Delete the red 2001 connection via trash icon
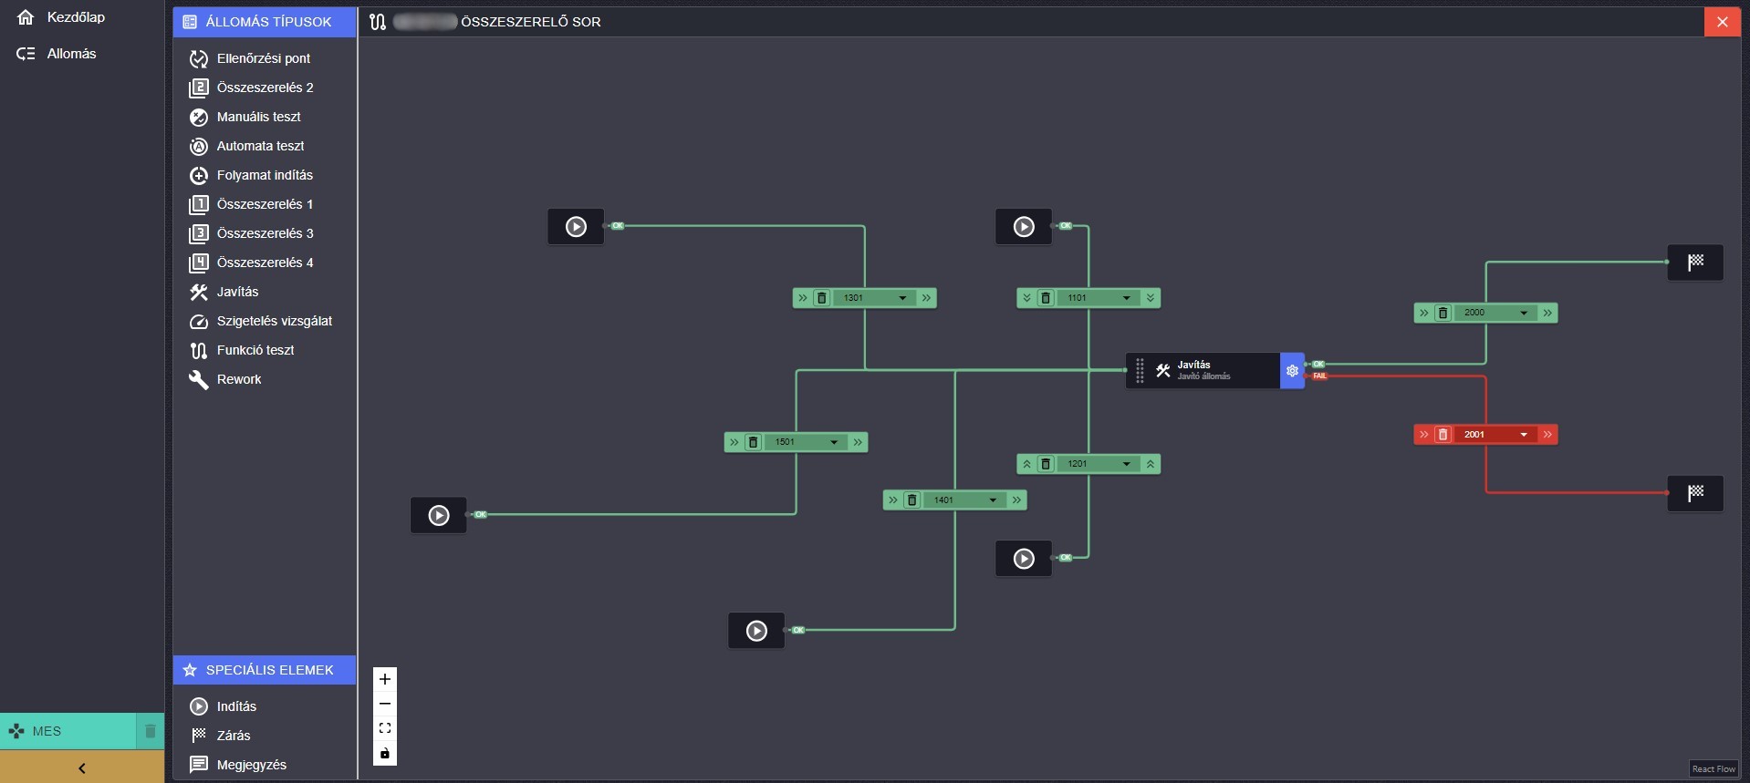Viewport: 1750px width, 783px height. (x=1443, y=435)
